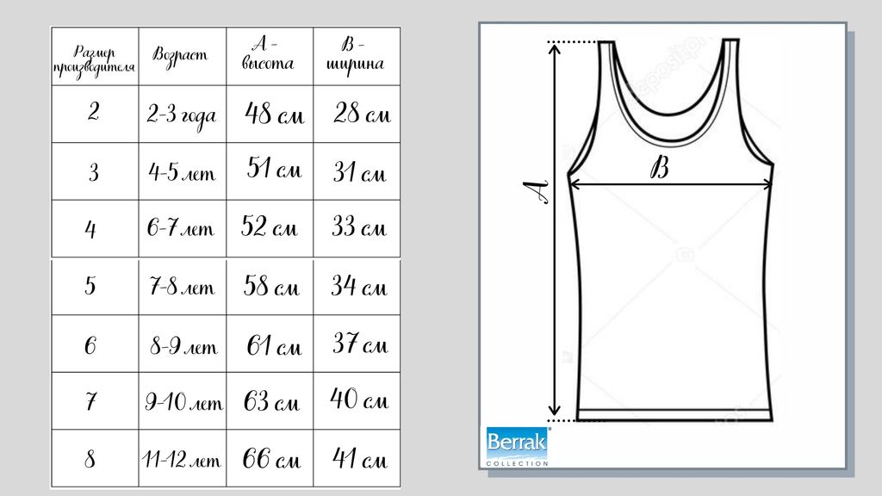Image resolution: width=882 pixels, height=496 pixels.
Task: Click the '31 см' width cell
Action: click(359, 173)
